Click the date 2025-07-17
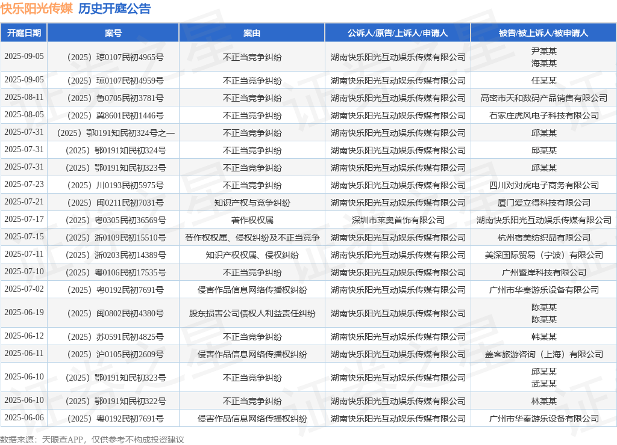Image resolution: width=617 pixels, height=445 pixels. [x=24, y=219]
